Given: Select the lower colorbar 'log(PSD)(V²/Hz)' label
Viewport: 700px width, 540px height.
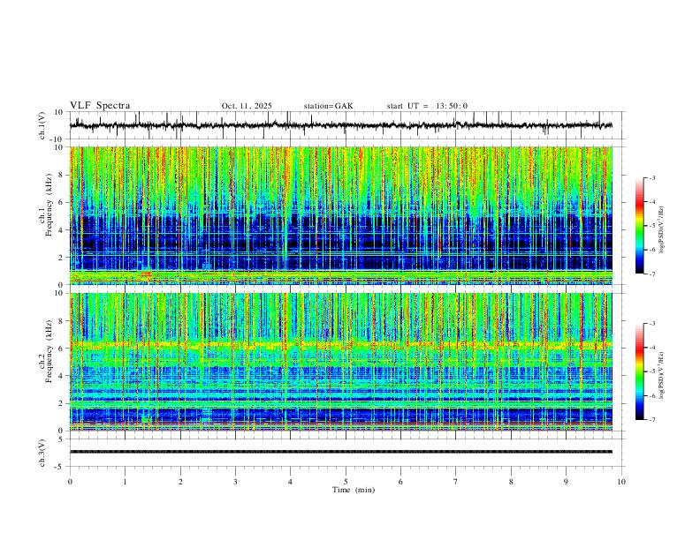Looking at the screenshot, I should click(x=661, y=376).
